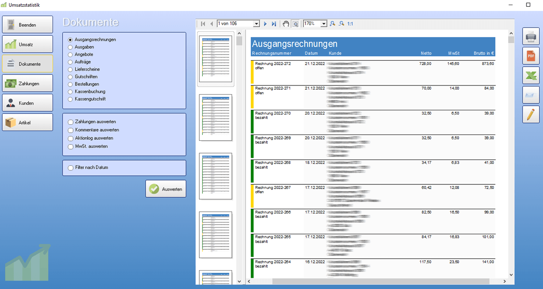Open the Zahlungen section

click(28, 83)
